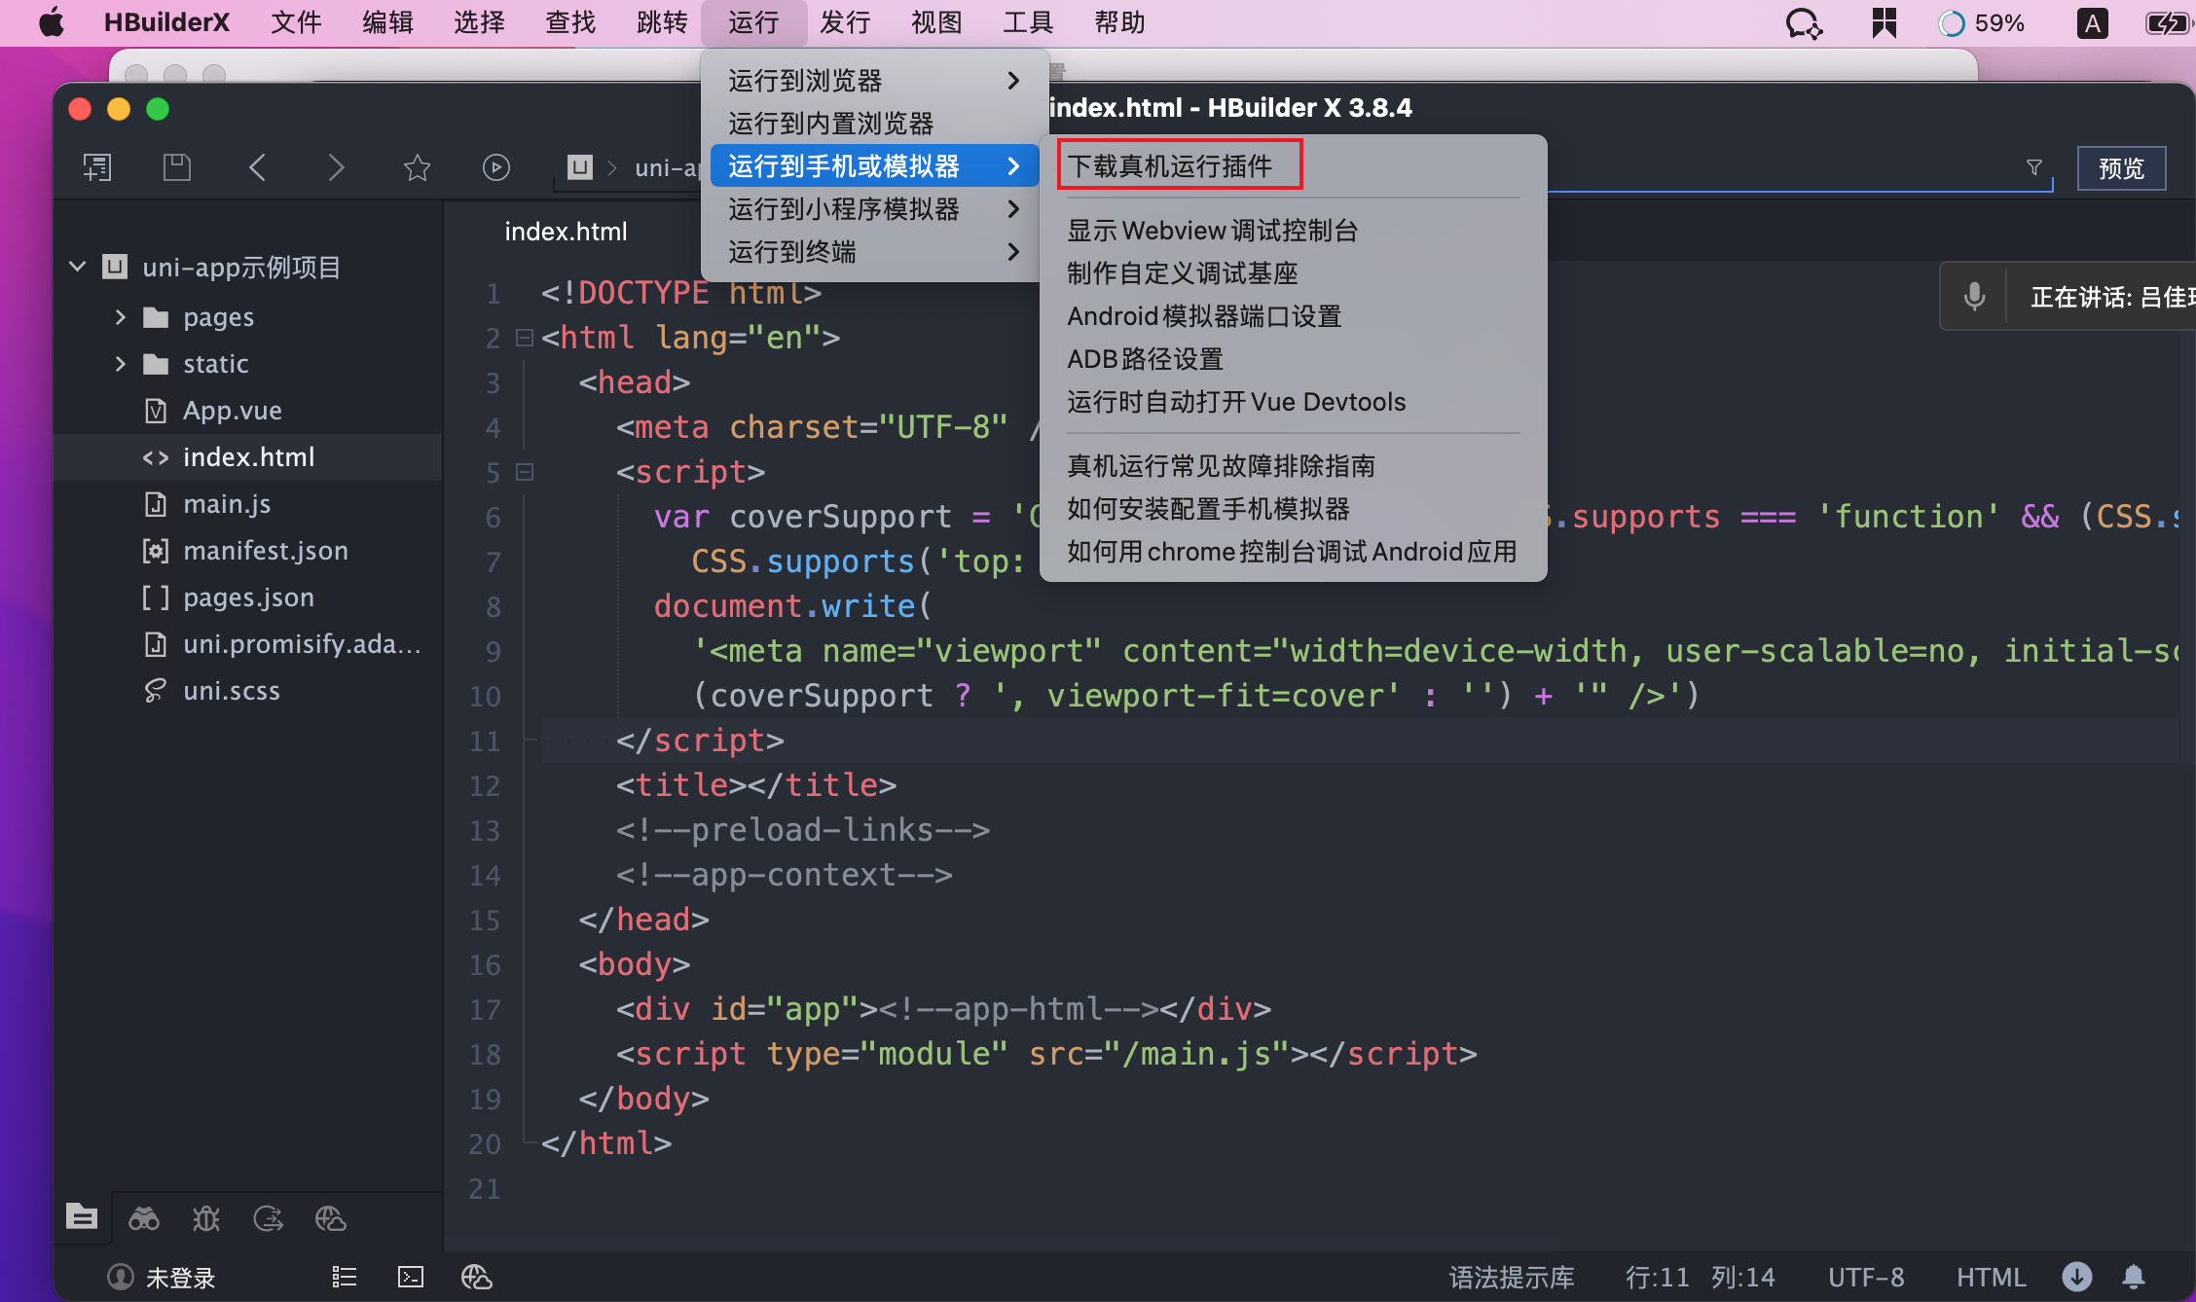Expand the static folder
This screenshot has width=2196, height=1302.
point(121,364)
